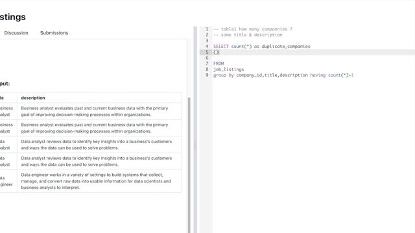
Task: Open the Submissions tab
Action: pyautogui.click(x=54, y=33)
